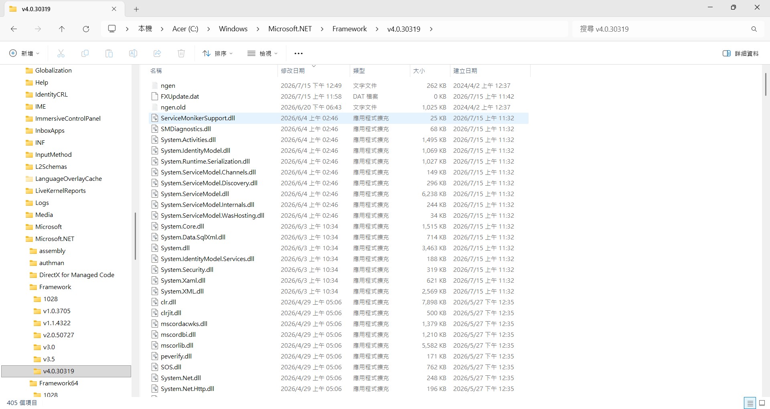Navigate to 本機 breadcrumb
770x409 pixels.
pos(145,29)
